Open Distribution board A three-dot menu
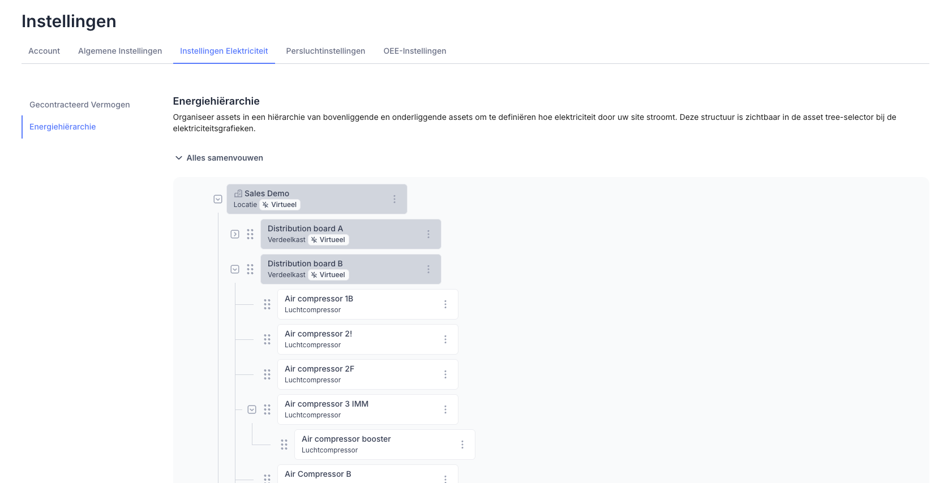952x483 pixels. point(428,234)
